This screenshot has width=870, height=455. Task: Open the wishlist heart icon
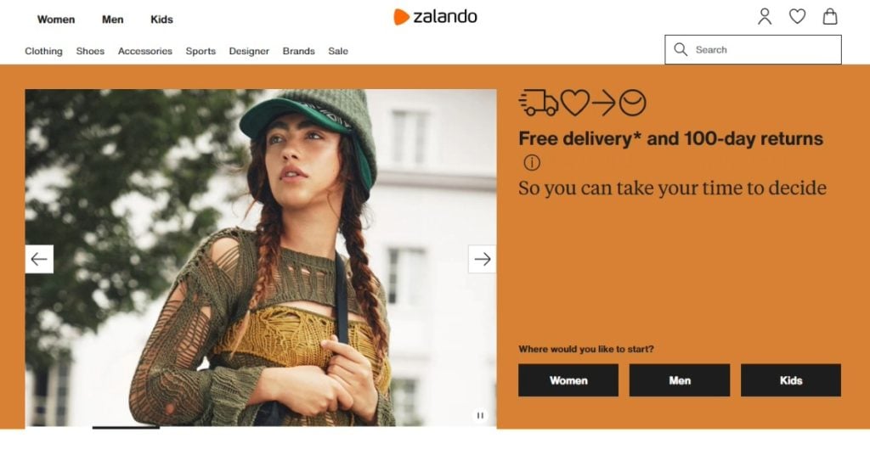(x=797, y=17)
